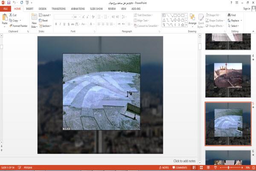Click Sign in link

pos(247,9)
